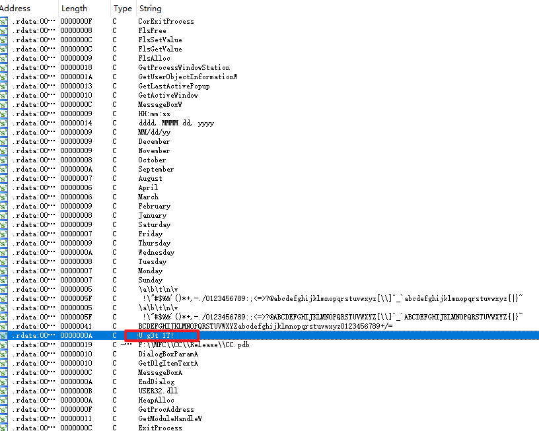
Task: Select the GetUserObjectInformationW string
Action: point(188,77)
